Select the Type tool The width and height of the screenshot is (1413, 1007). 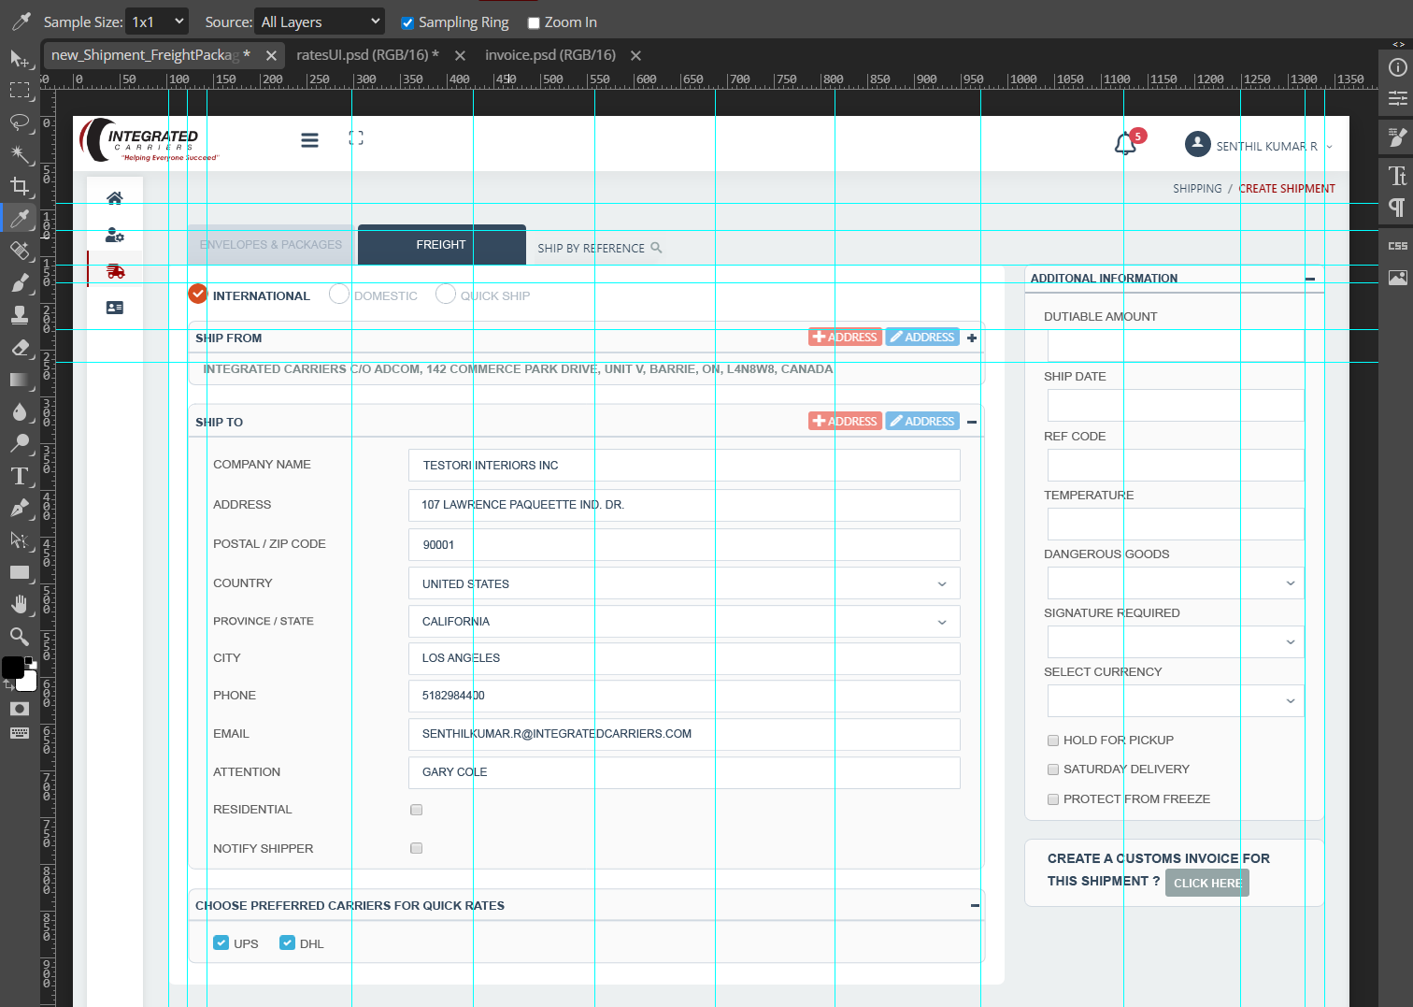point(19,476)
